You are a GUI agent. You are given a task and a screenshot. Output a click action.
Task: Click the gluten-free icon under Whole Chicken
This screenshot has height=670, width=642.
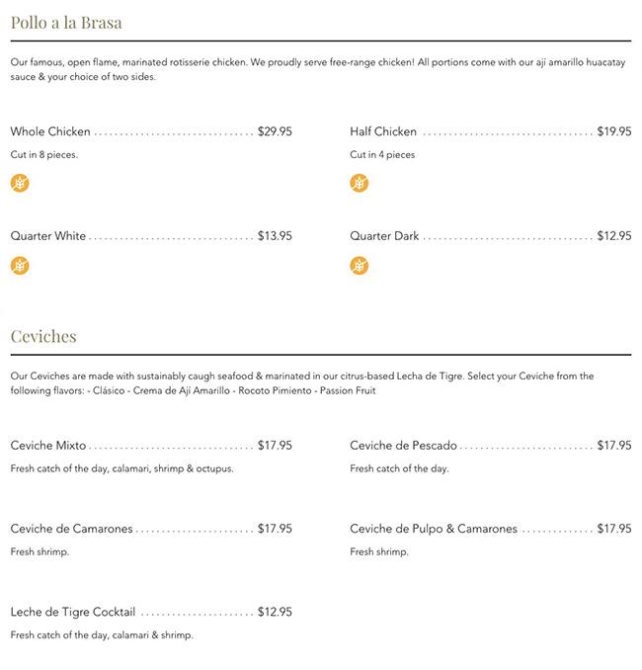(x=20, y=183)
